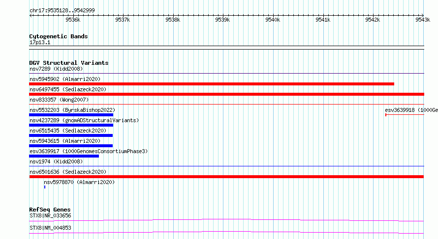Viewport: 438px width, 239px height.
Task: Click the DGV Structural Variants track heading
Action: click(69, 63)
